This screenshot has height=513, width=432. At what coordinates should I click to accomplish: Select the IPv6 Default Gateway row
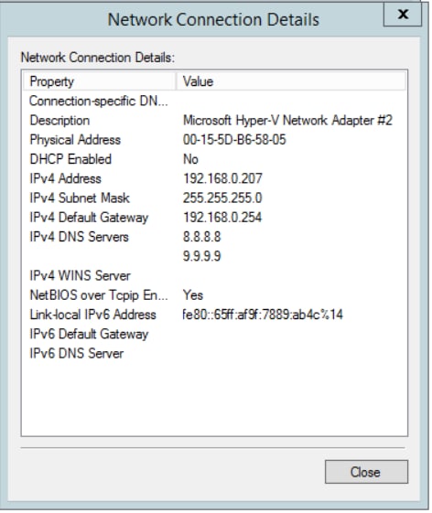pos(214,334)
